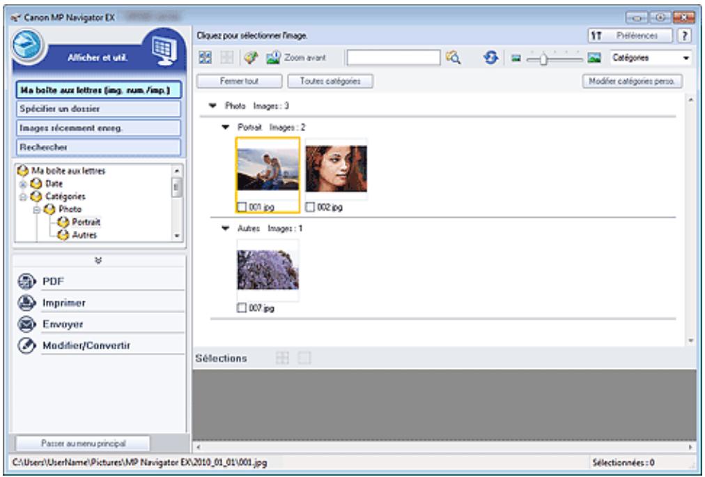Click the deselect icon in Sélections bar
Viewport: 705px width, 477px height.
coord(304,358)
